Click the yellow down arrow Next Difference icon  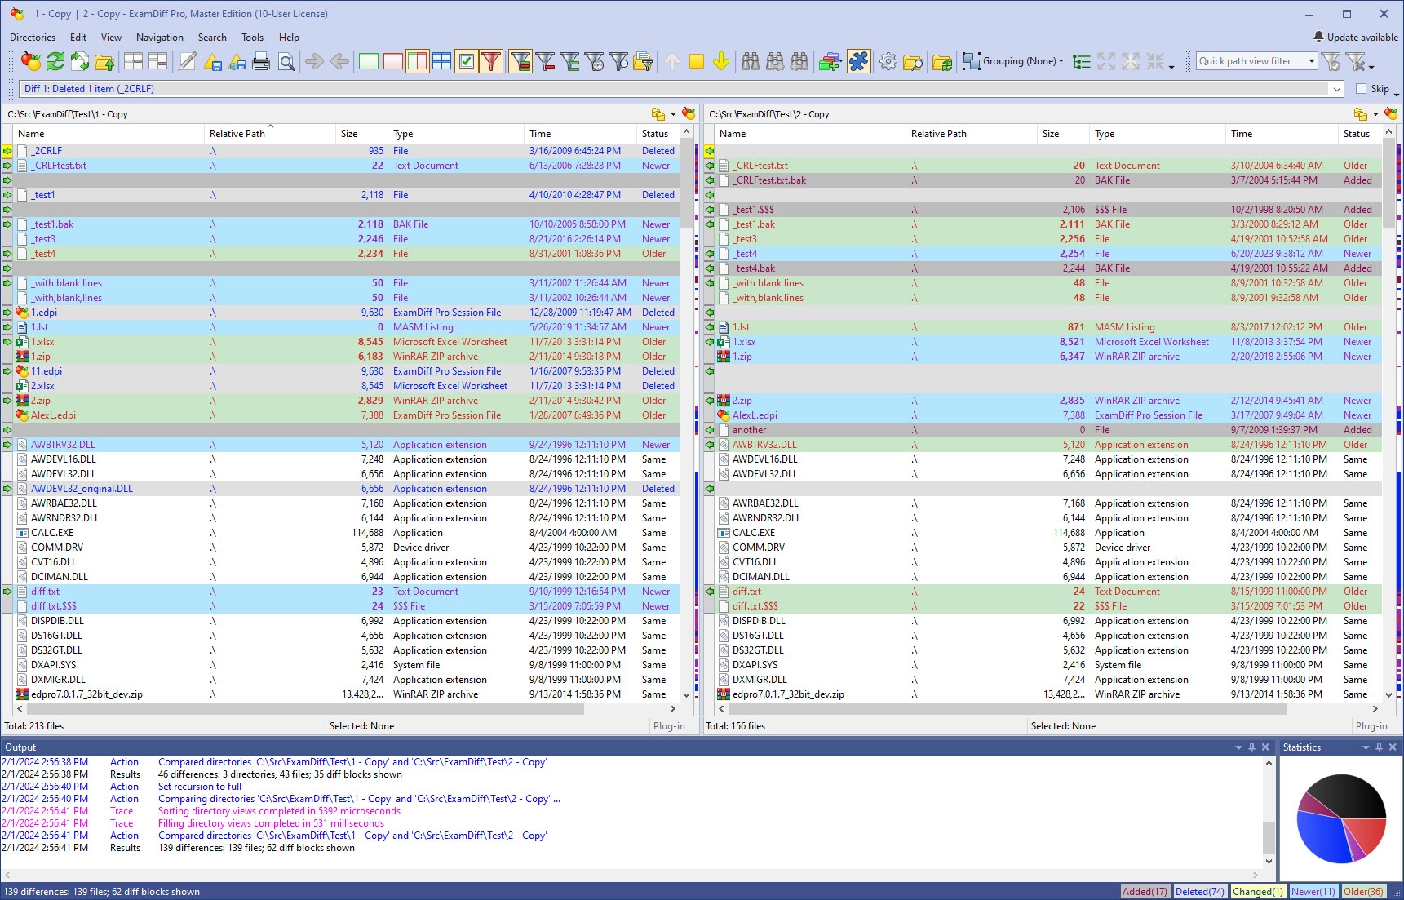(720, 61)
